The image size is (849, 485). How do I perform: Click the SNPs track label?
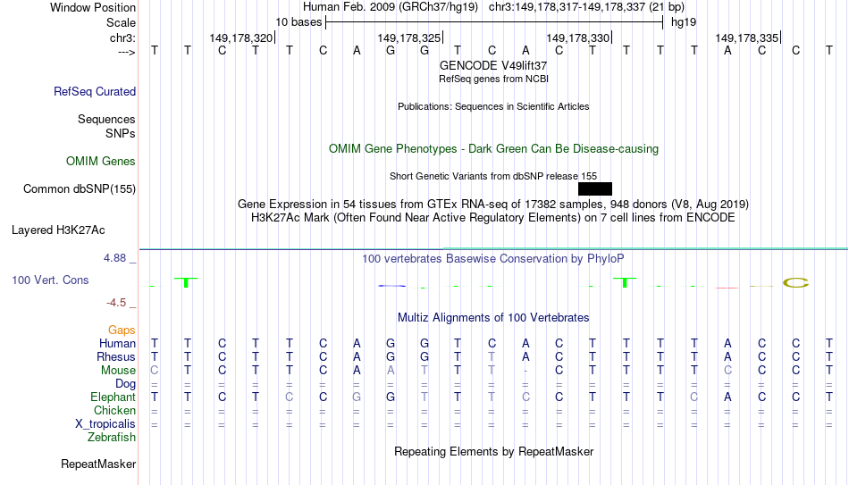click(x=121, y=133)
